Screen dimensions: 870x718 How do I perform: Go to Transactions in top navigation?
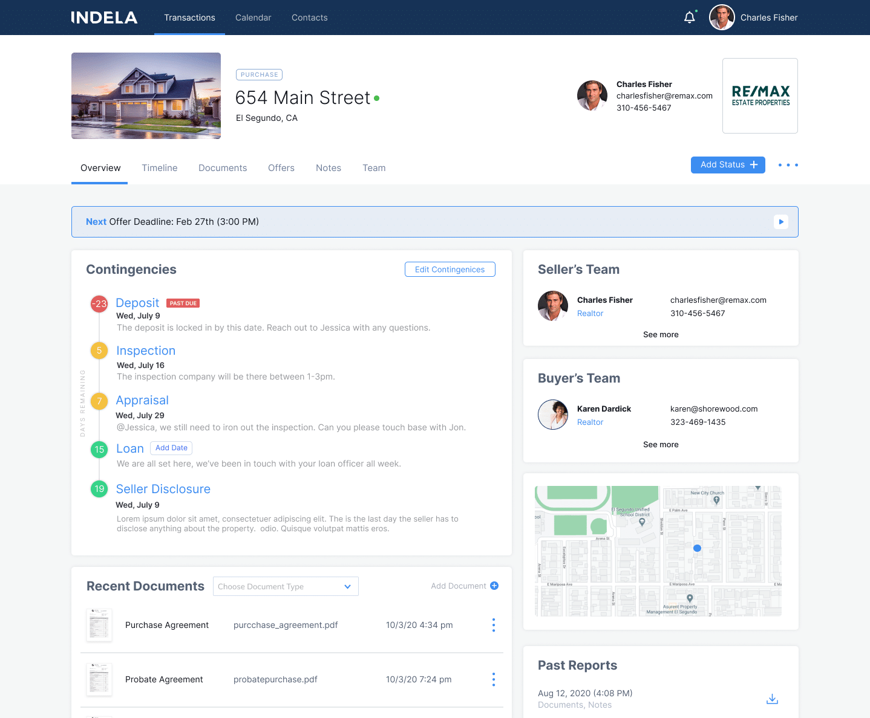[x=189, y=18]
